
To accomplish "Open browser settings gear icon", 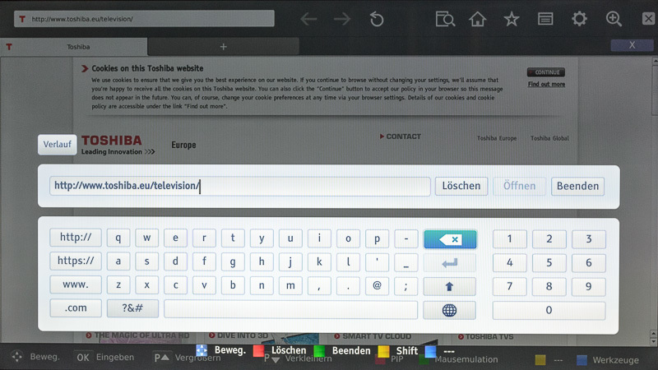I will (x=579, y=19).
